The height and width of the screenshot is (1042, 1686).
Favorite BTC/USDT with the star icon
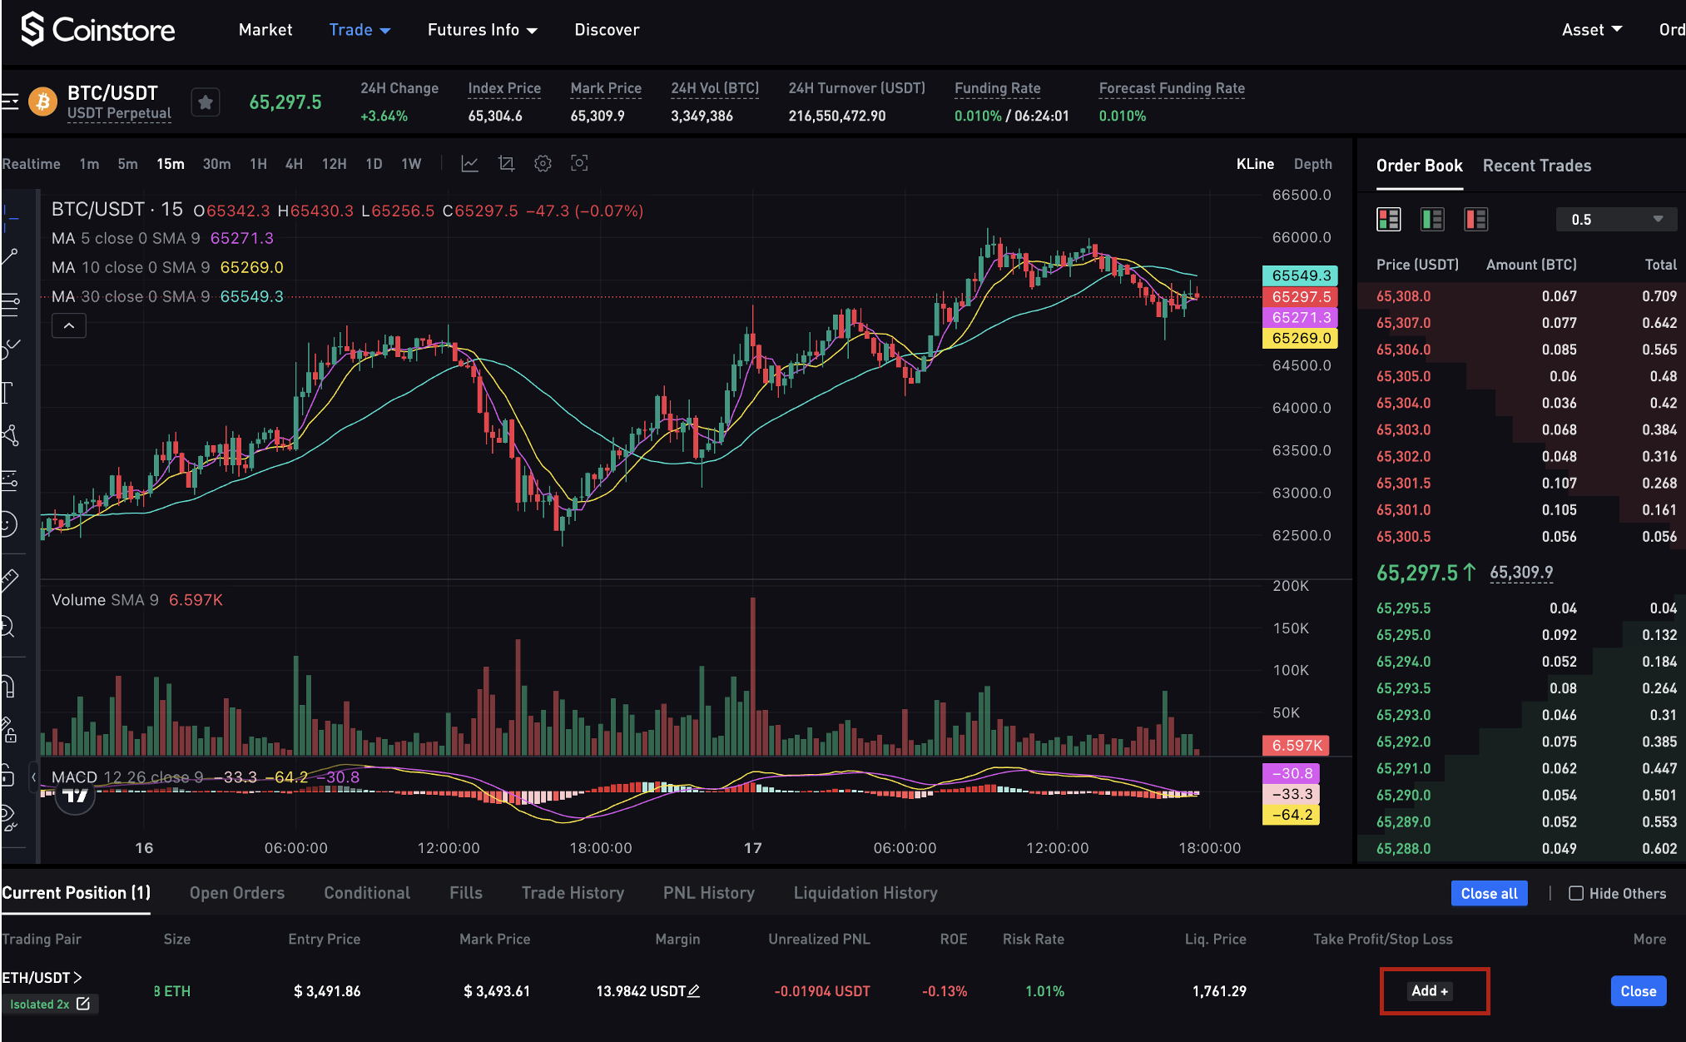tap(206, 102)
